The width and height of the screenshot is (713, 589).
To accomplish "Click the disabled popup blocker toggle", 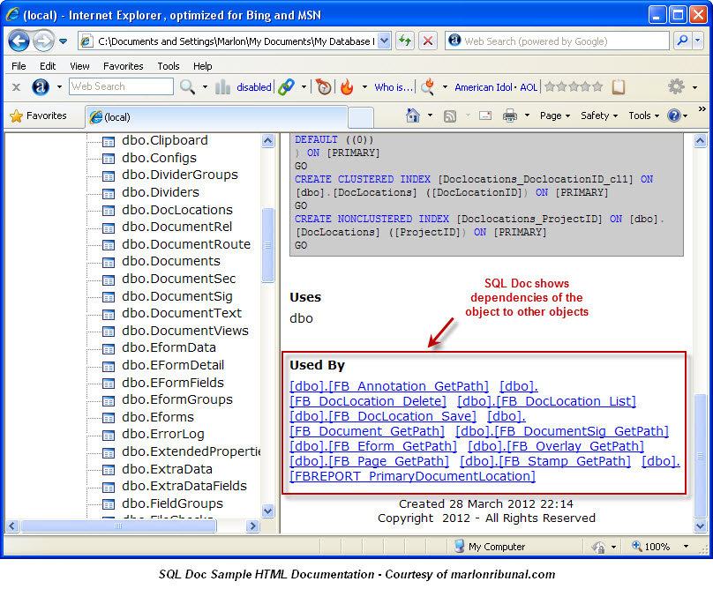I will [x=254, y=86].
